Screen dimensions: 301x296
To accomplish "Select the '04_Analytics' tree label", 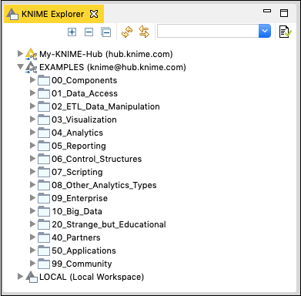I will point(77,133).
